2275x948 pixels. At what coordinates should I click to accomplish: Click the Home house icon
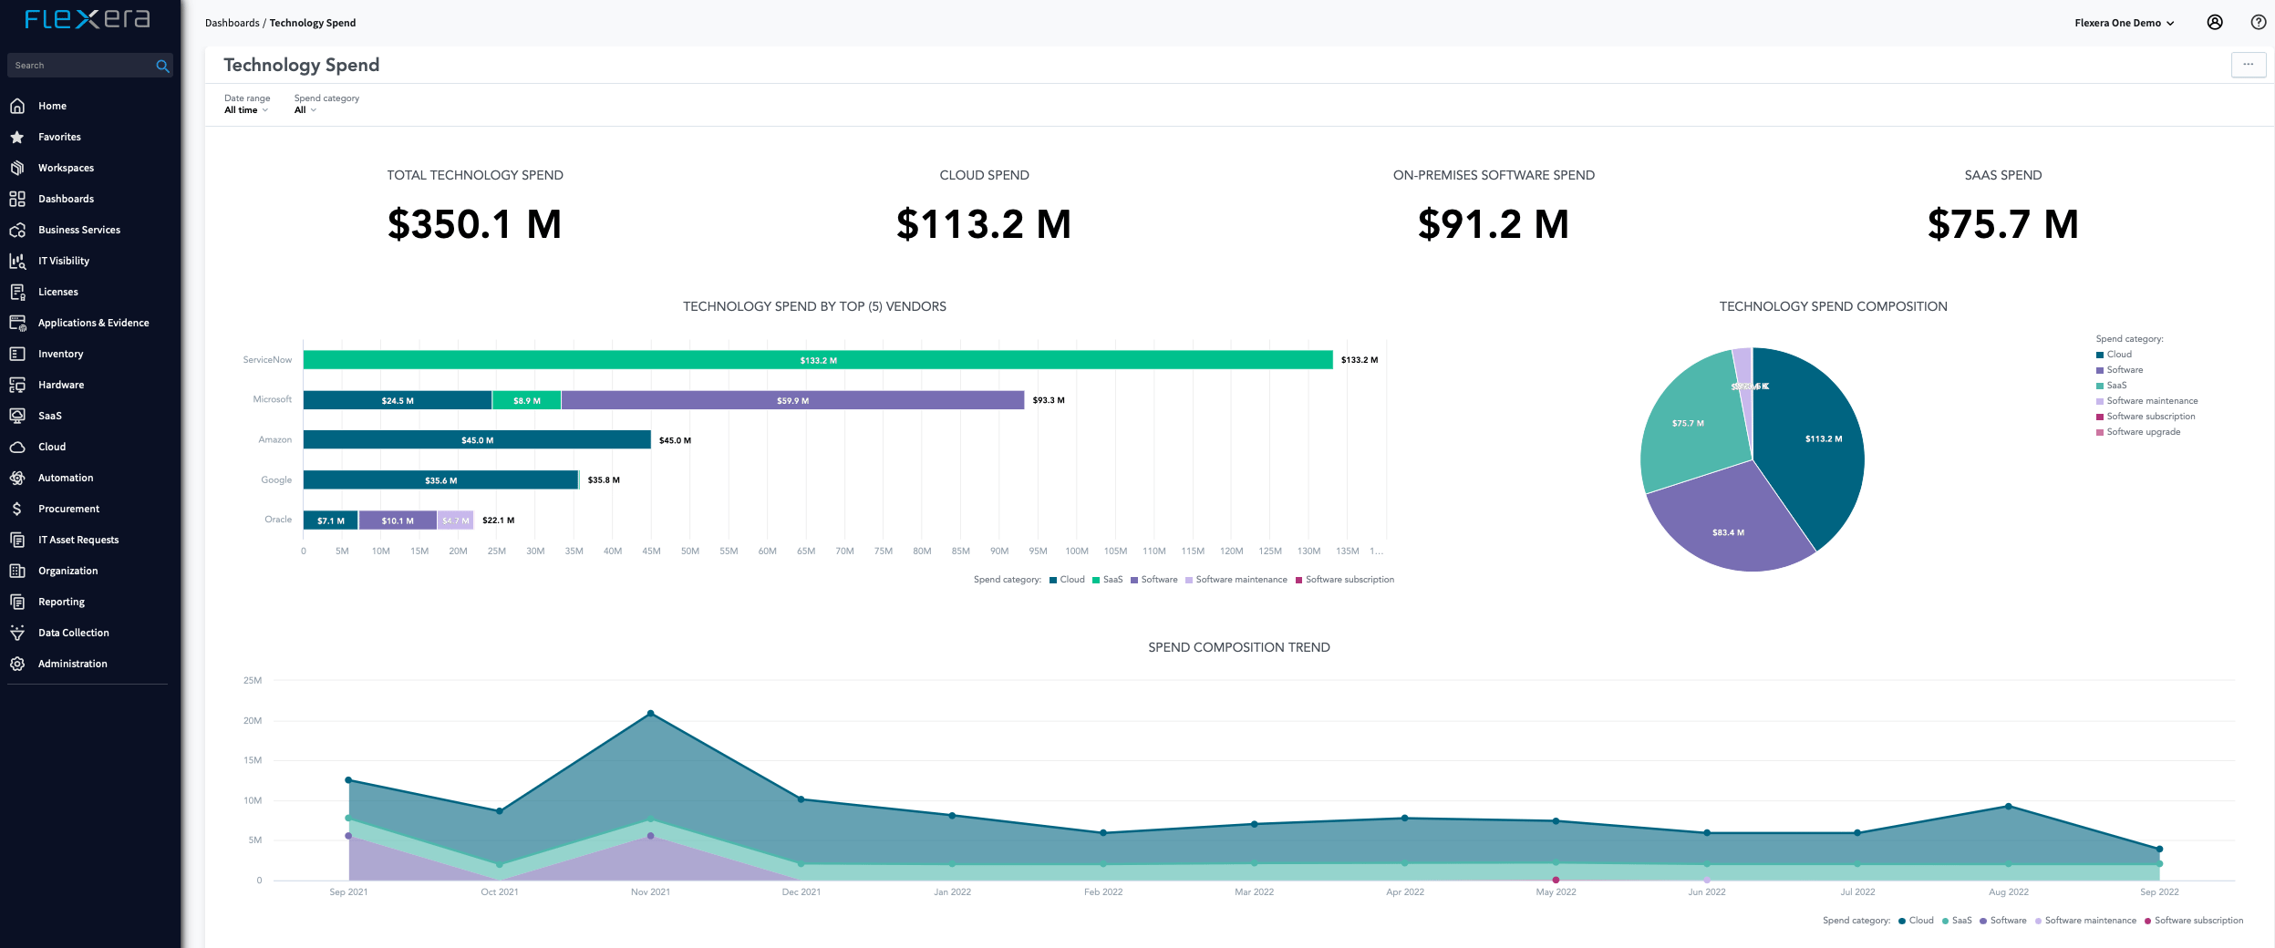pyautogui.click(x=17, y=106)
